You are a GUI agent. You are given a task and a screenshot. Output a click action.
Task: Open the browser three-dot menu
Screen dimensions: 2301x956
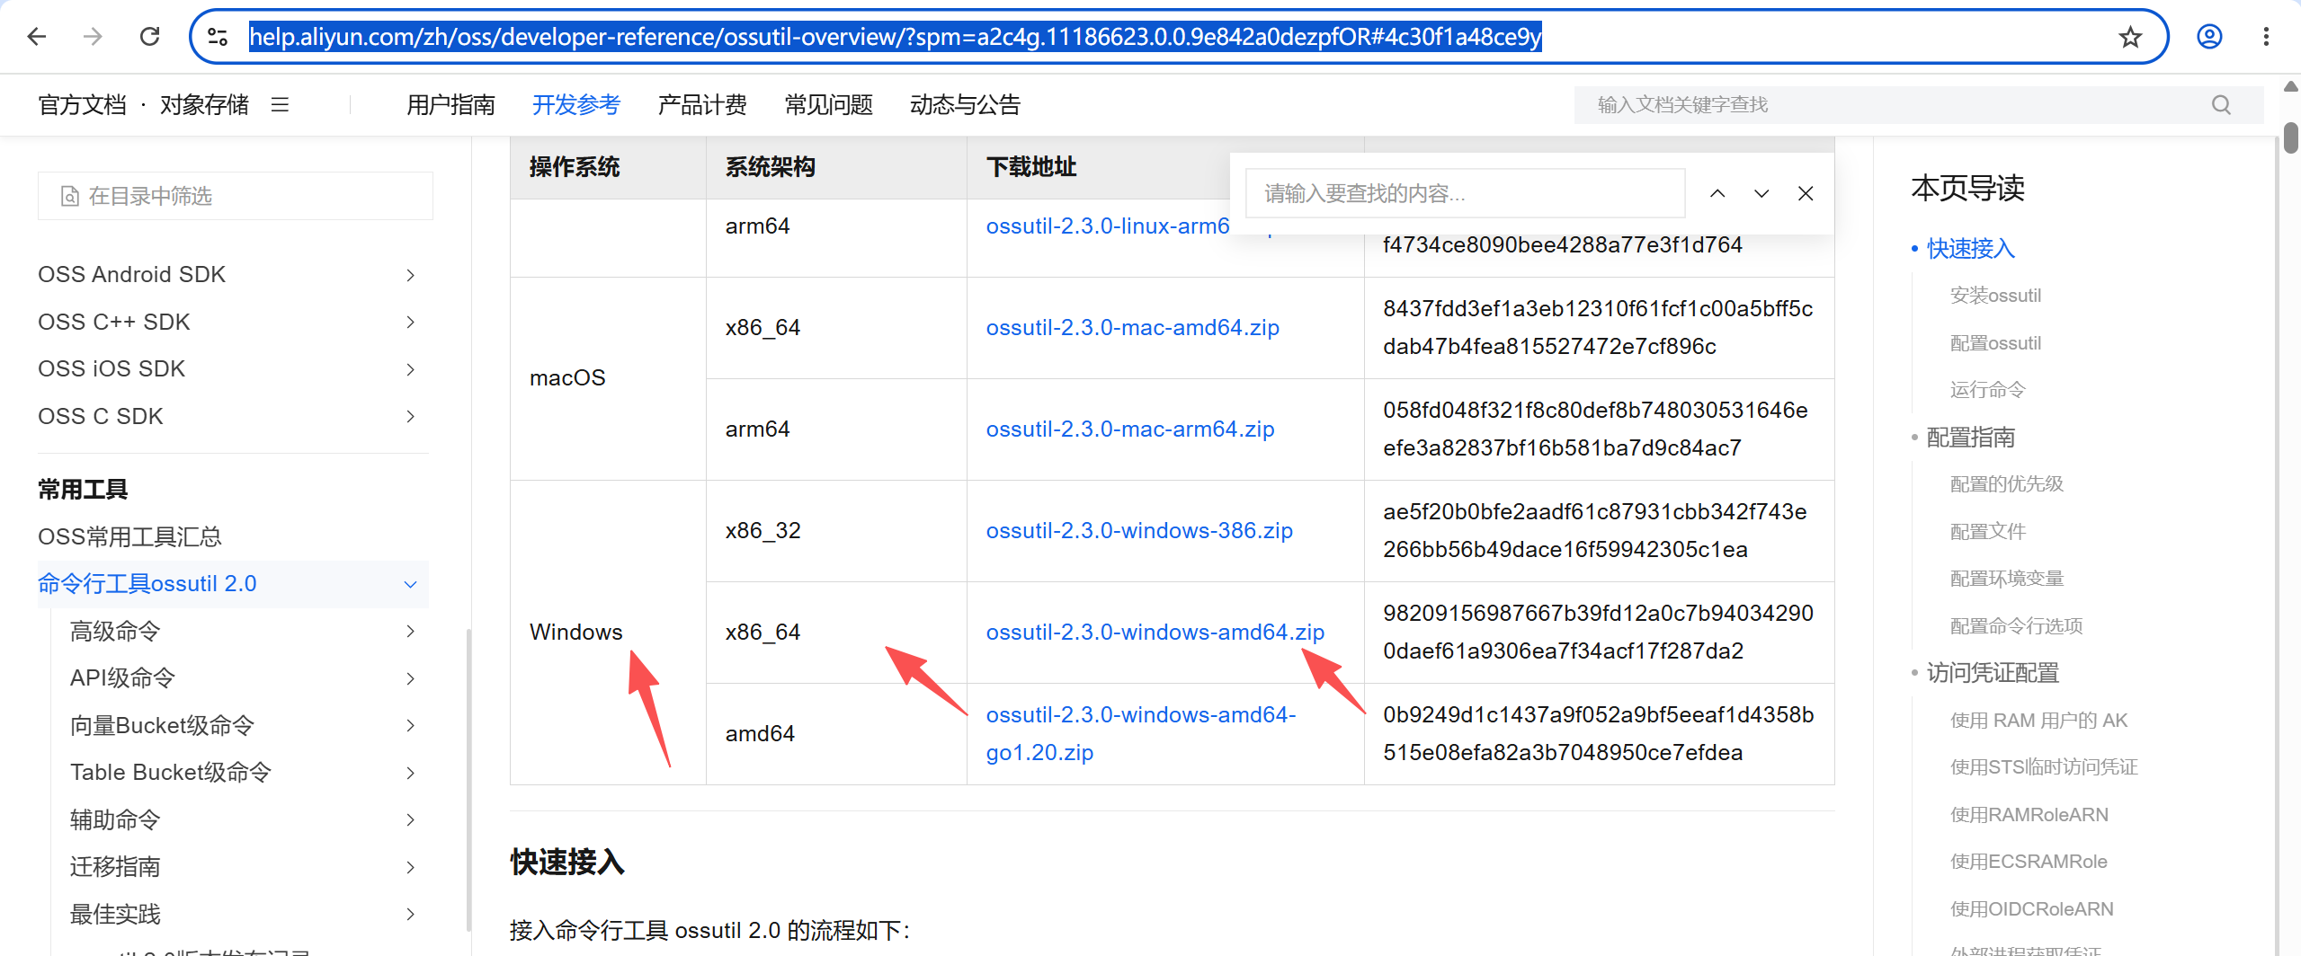[2266, 37]
